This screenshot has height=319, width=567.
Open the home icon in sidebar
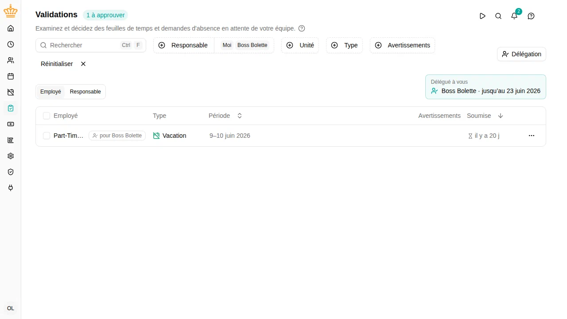11,28
